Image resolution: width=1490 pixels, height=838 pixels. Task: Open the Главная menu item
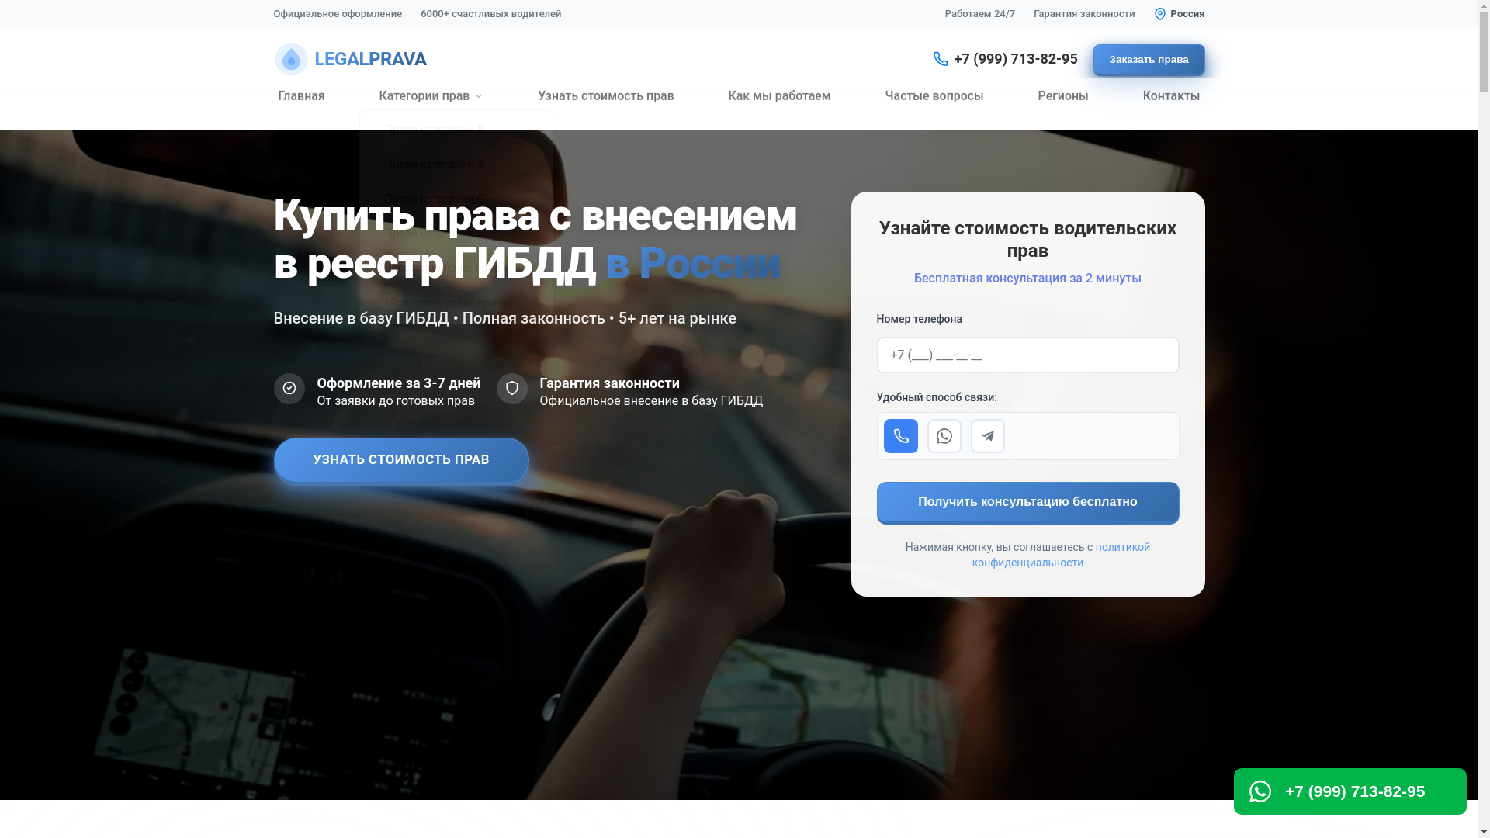click(301, 96)
